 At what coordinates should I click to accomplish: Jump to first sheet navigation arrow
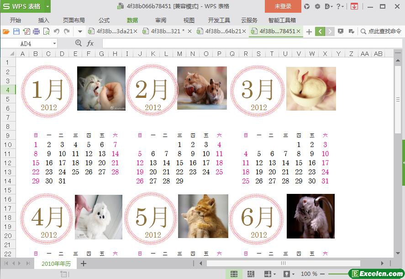tap(6, 264)
